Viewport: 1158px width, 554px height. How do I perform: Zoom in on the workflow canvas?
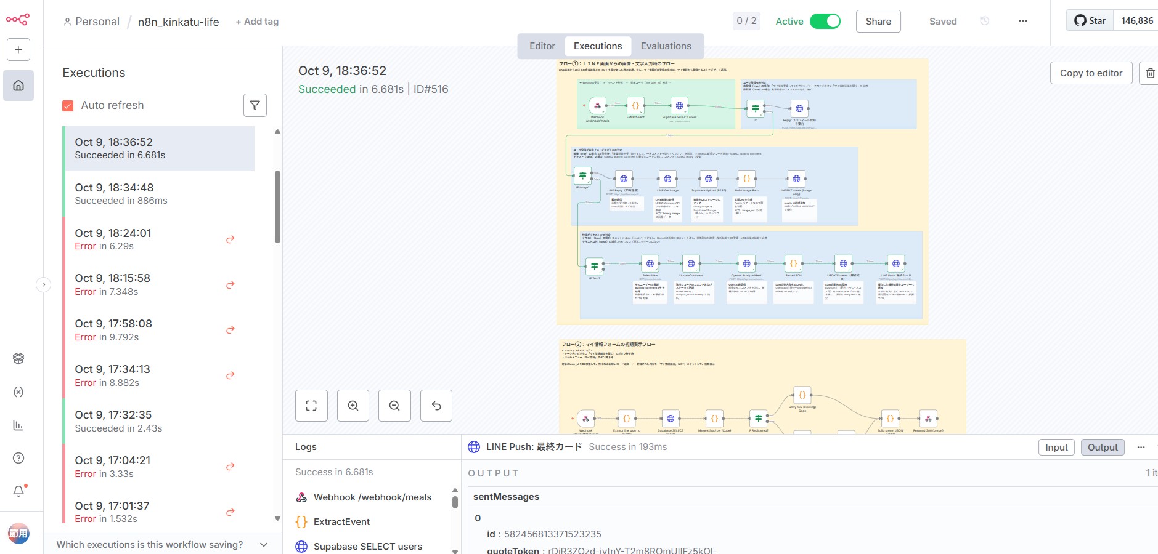353,406
